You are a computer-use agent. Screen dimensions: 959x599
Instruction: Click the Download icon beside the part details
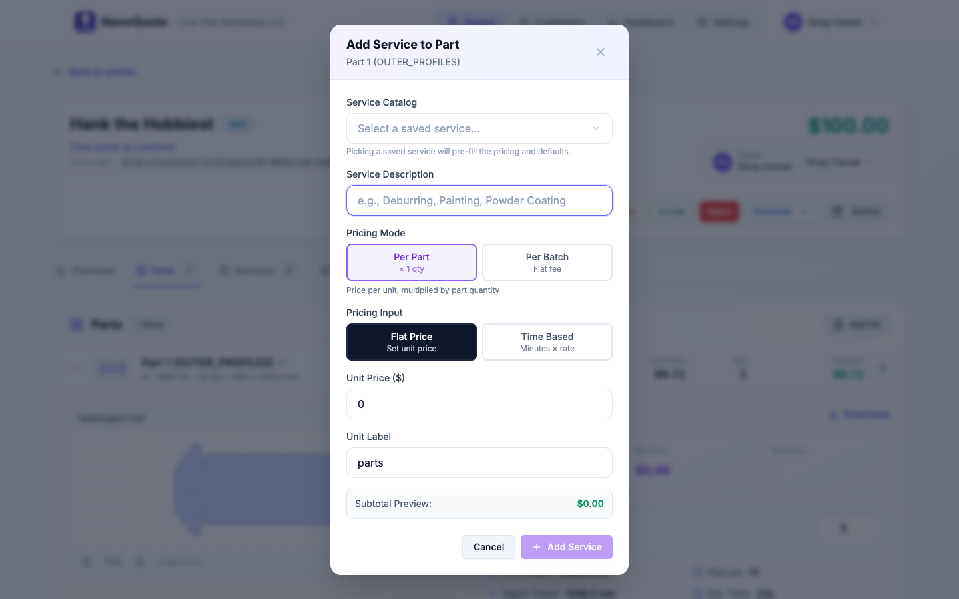click(x=834, y=414)
